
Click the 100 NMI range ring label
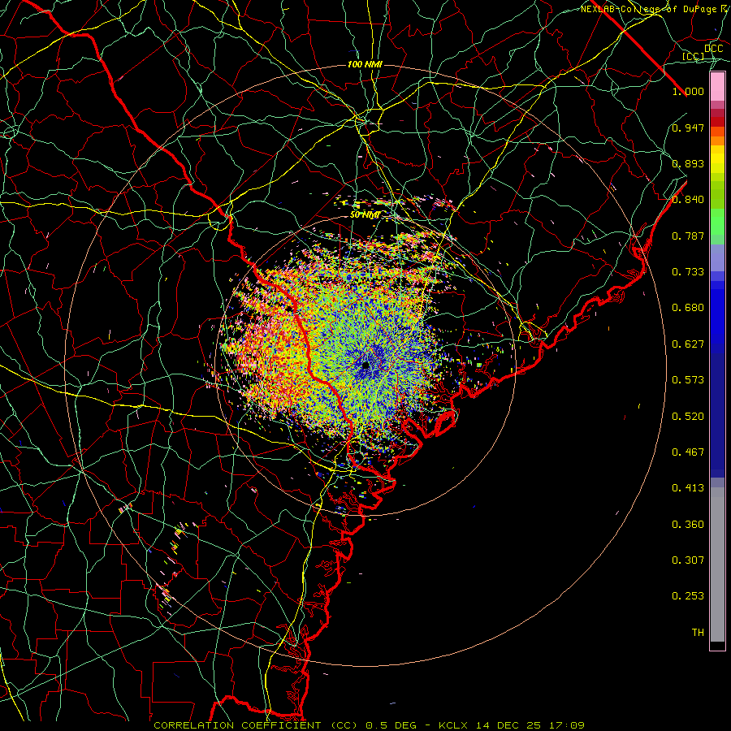365,64
